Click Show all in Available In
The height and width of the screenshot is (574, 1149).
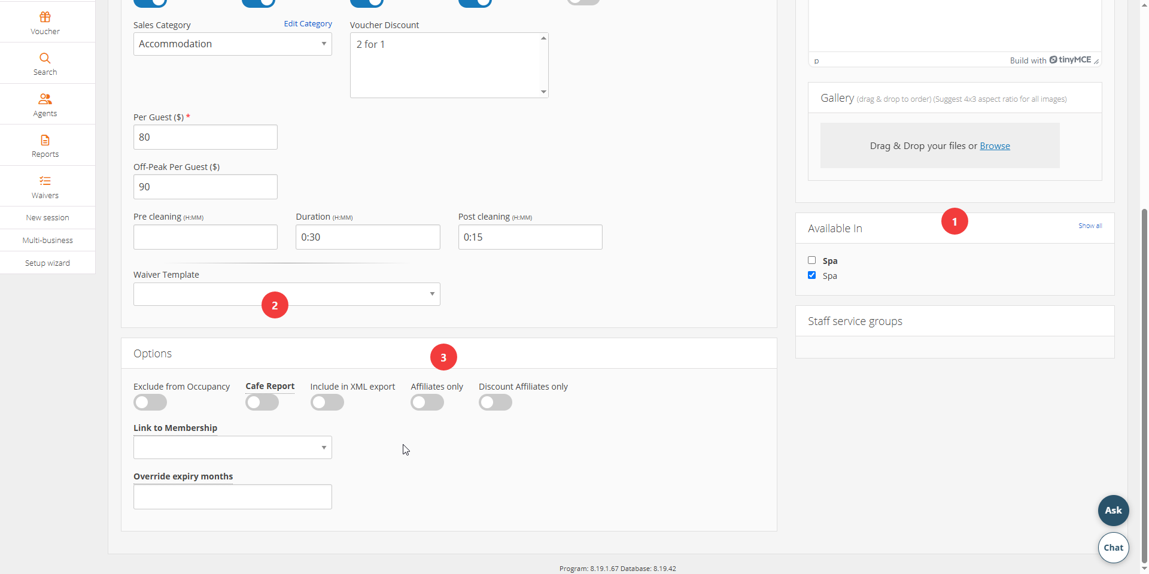click(x=1090, y=226)
